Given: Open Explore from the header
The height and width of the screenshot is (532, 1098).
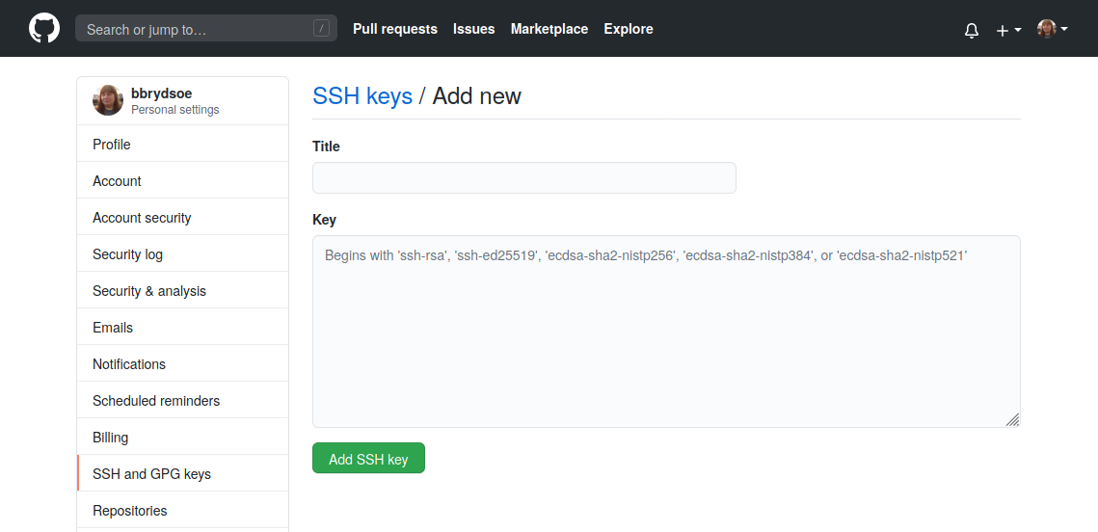Looking at the screenshot, I should pyautogui.click(x=629, y=29).
